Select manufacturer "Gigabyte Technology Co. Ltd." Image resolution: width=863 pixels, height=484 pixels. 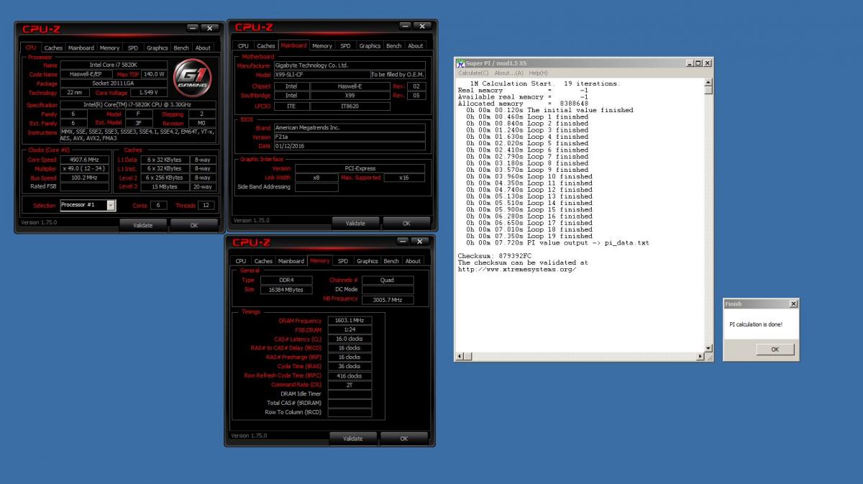click(350, 65)
